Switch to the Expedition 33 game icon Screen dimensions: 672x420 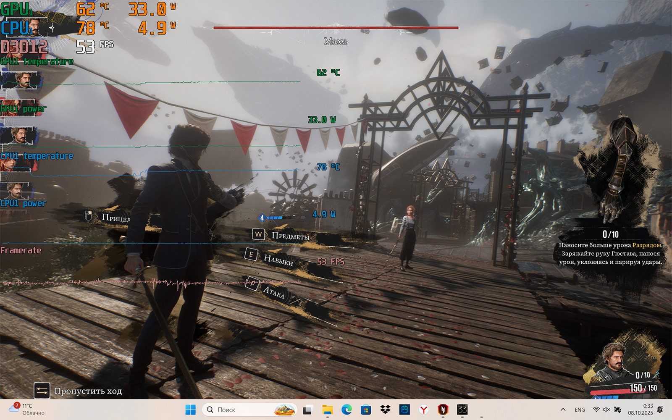pos(462,409)
